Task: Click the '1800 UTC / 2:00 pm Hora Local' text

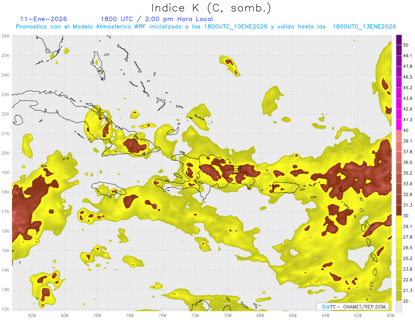Action: click(x=157, y=19)
